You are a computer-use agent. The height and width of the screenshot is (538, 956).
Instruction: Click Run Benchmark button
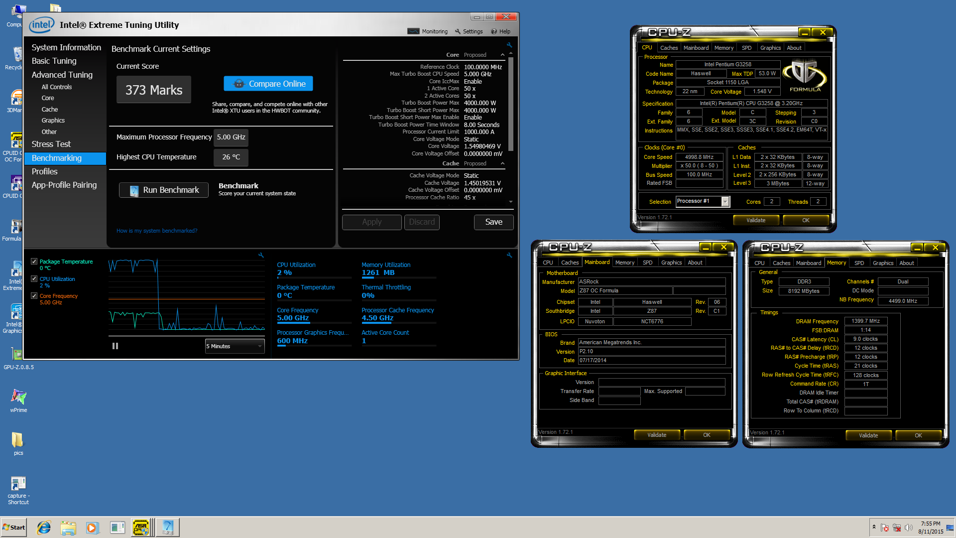164,190
